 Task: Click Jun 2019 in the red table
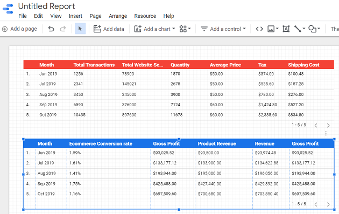pyautogui.click(x=48, y=74)
